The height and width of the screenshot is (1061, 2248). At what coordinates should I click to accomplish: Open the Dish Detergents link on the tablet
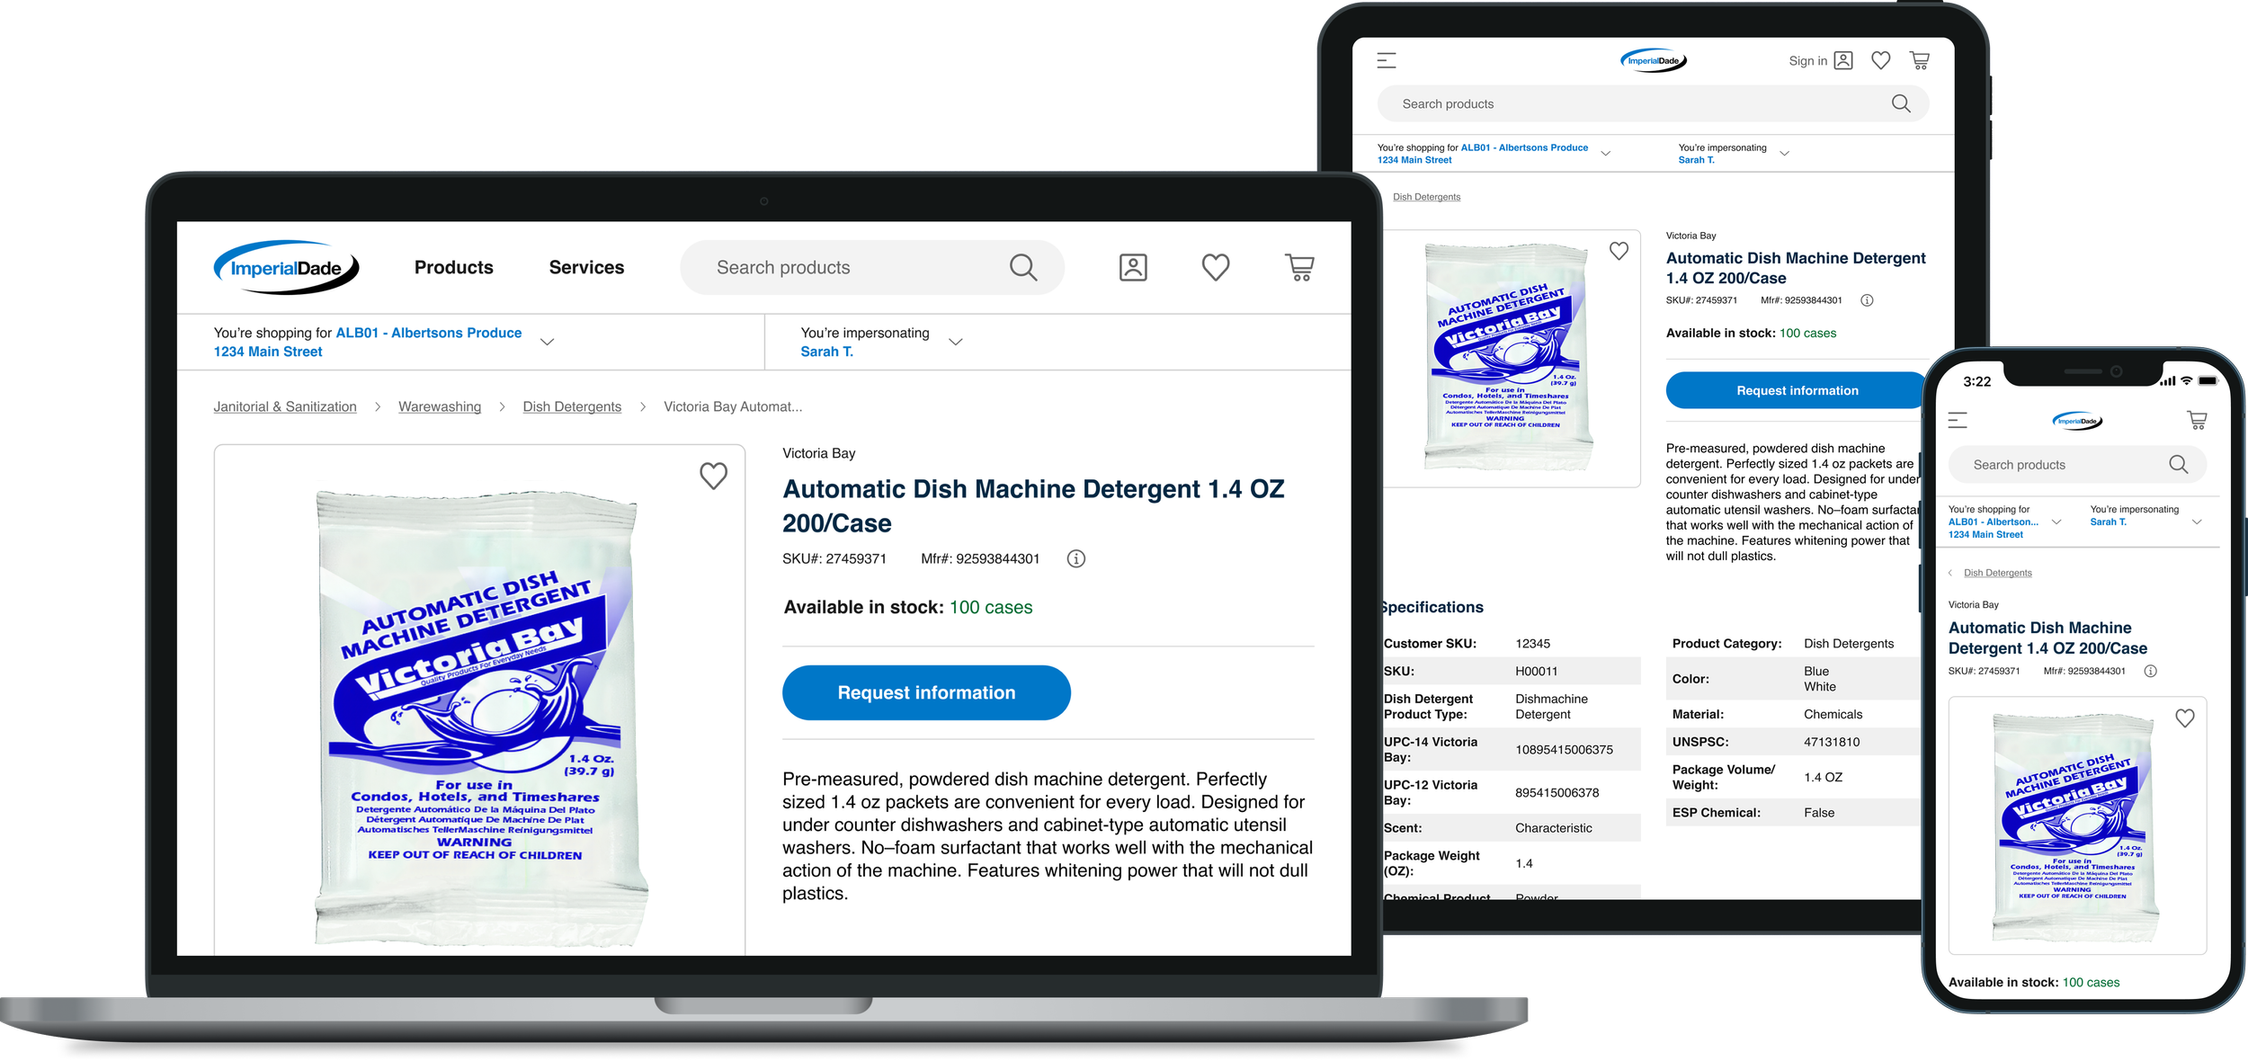pyautogui.click(x=1426, y=197)
